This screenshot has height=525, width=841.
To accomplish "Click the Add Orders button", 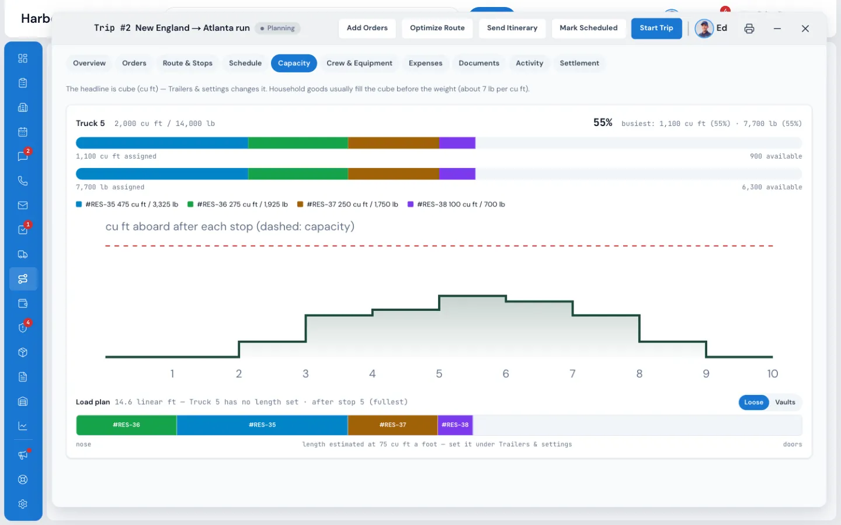I will tap(367, 28).
